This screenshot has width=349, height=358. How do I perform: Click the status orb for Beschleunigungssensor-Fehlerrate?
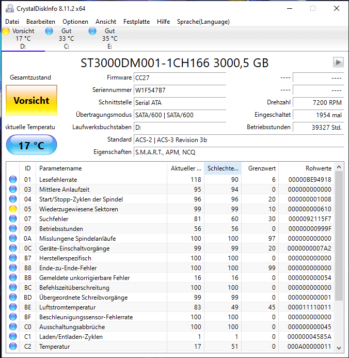(13, 317)
